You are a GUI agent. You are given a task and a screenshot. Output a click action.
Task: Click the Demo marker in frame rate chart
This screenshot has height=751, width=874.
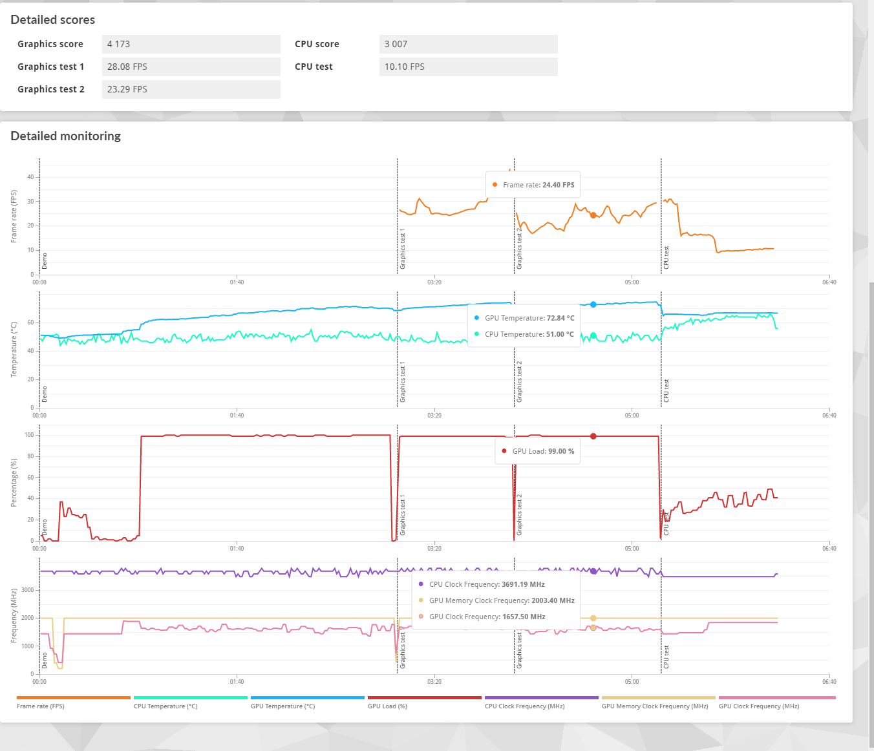click(x=45, y=261)
